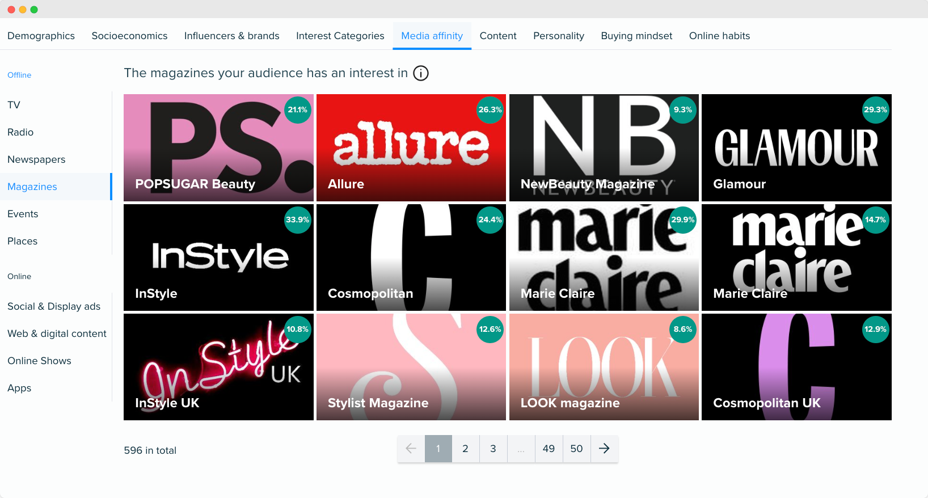Screen dimensions: 928x498
Task: Open the Personality tab
Action: point(559,36)
